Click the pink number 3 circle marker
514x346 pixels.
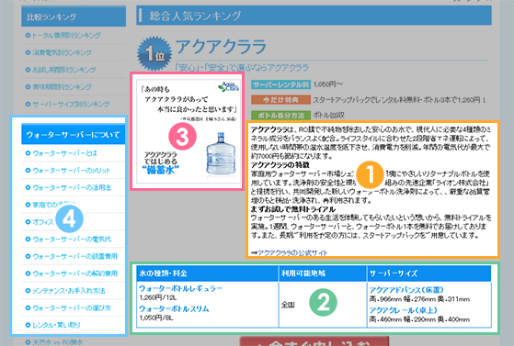tap(182, 137)
